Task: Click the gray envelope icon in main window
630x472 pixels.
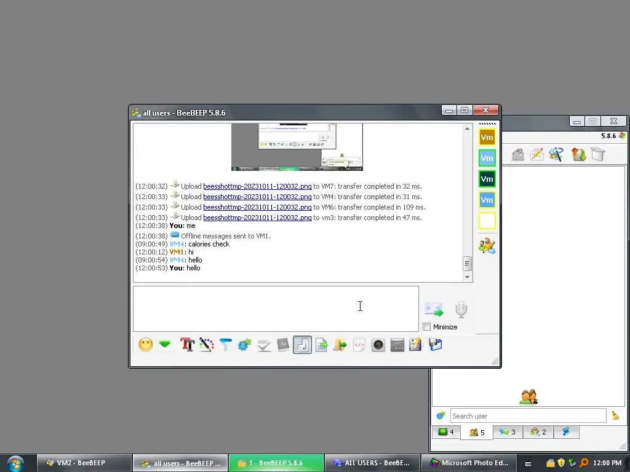Action: click(518, 154)
